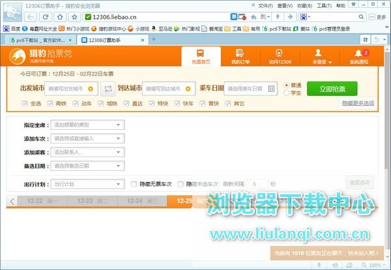The height and width of the screenshot is (270, 391).
Task: Switch to the 抢票首页 tab
Action: pos(201,56)
